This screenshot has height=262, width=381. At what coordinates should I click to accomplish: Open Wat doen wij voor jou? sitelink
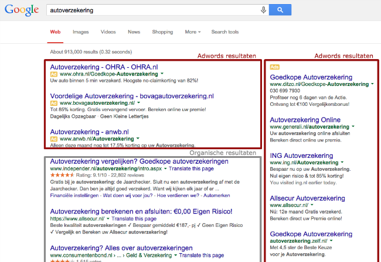click(x=128, y=195)
